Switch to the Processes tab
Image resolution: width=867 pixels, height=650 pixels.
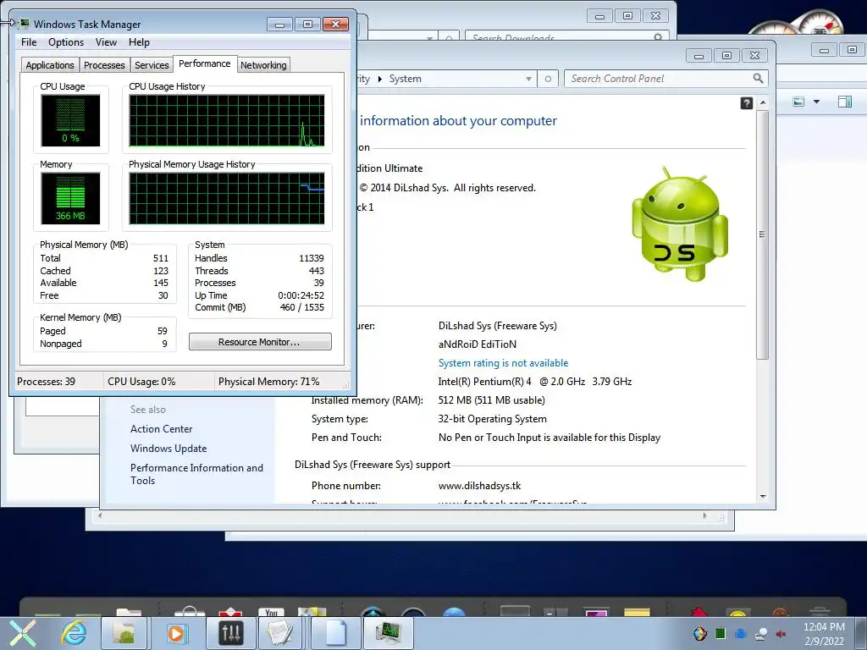click(104, 65)
